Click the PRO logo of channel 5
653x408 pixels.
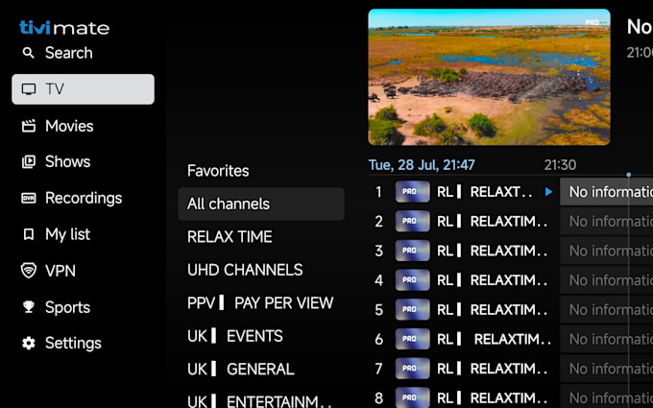pyautogui.click(x=412, y=310)
